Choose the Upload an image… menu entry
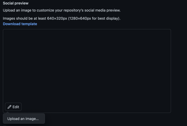The height and width of the screenshot is (126, 187). 24,119
